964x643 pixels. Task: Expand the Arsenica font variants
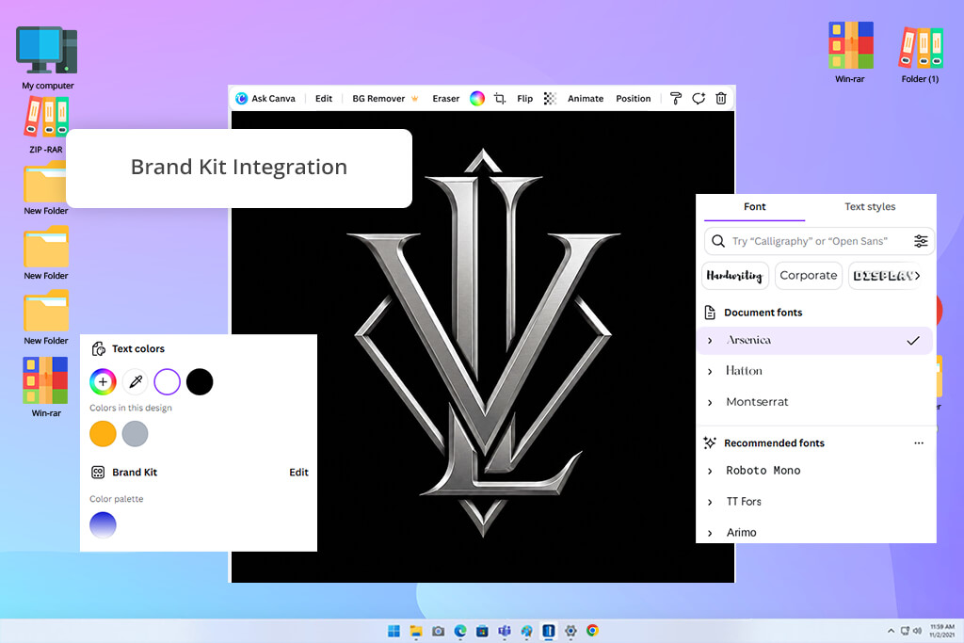point(710,341)
